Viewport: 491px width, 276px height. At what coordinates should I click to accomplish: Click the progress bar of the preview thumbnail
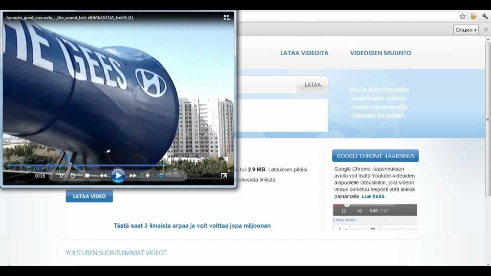(x=375, y=205)
